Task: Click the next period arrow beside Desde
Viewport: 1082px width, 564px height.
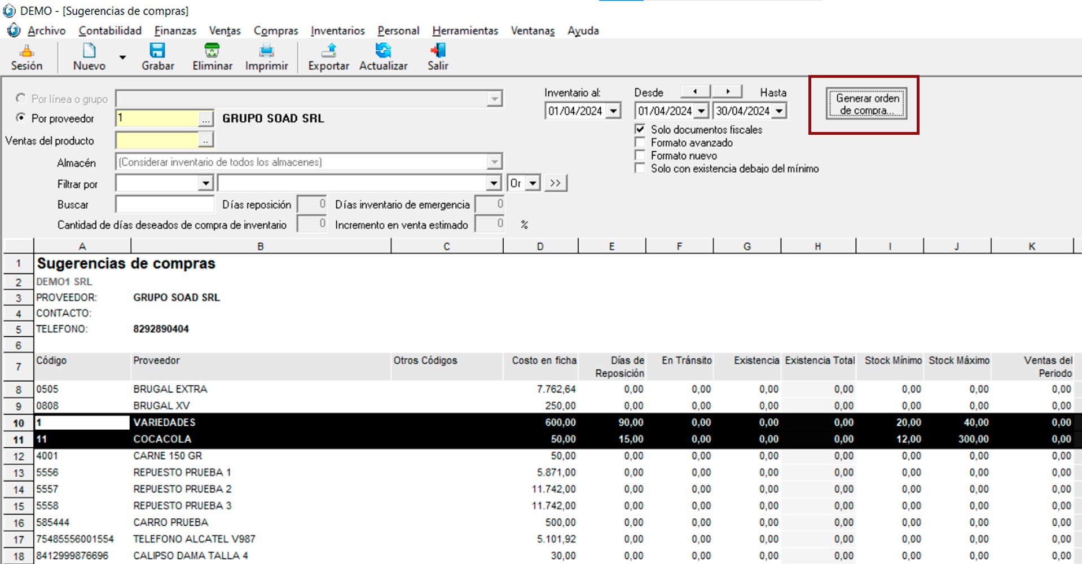Action: point(728,91)
